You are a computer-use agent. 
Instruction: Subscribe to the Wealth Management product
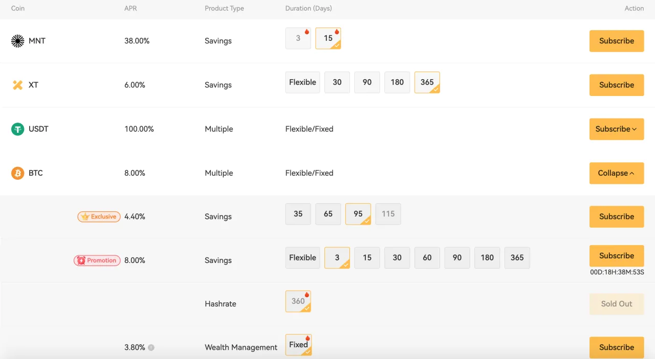(x=617, y=347)
